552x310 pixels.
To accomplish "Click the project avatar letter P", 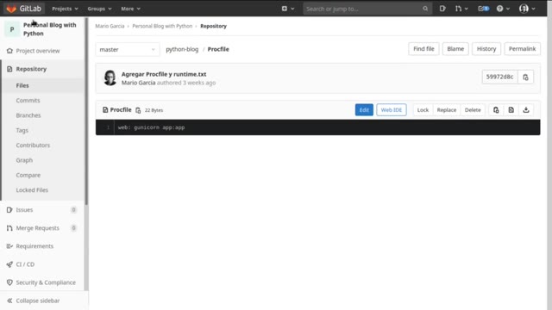I will 12,29.
